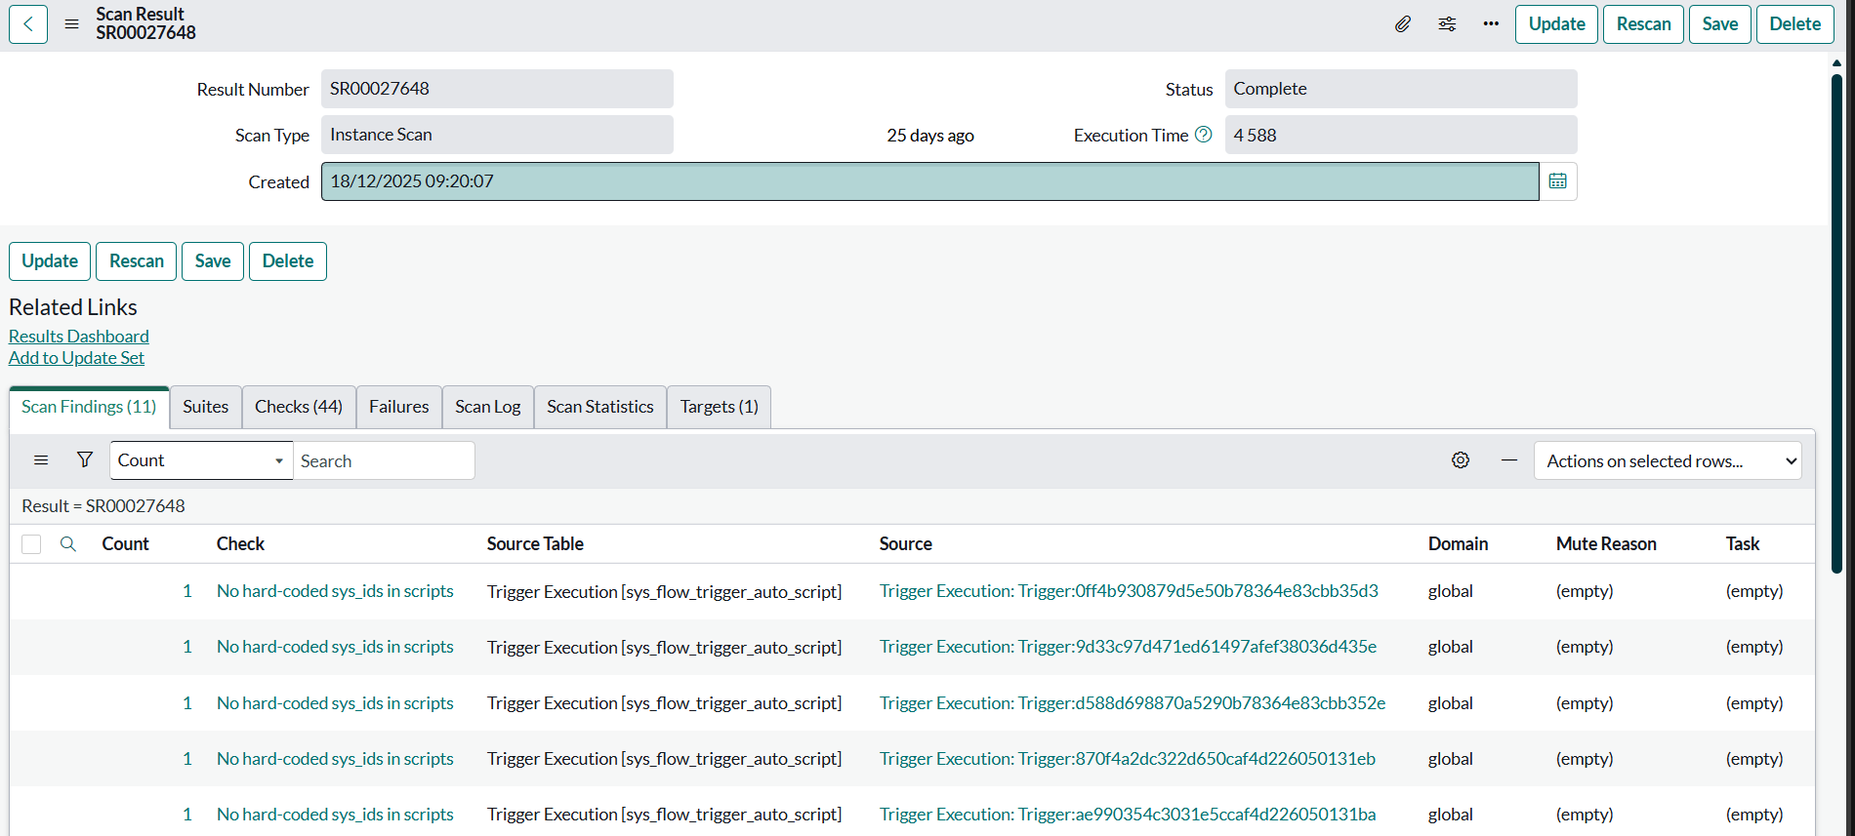1855x836 pixels.
Task: Open the Failures tab
Action: point(399,407)
